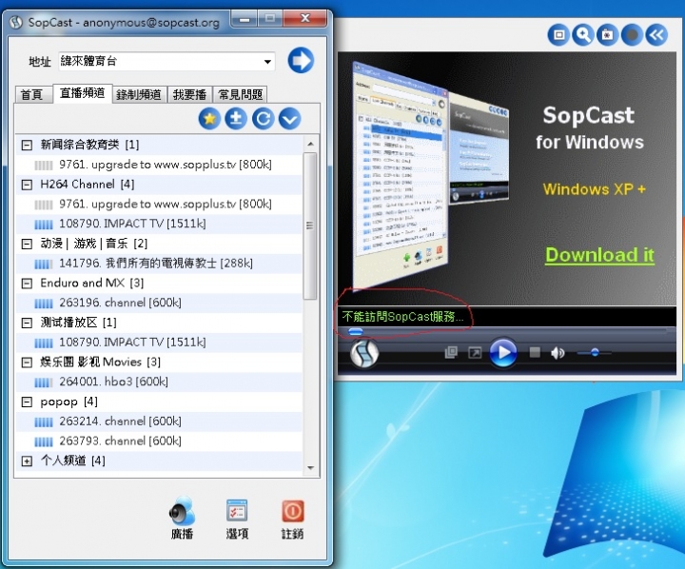Select 108790. IMPACT TV under H264 Channel
Screen dimensions: 685x569
click(159, 224)
